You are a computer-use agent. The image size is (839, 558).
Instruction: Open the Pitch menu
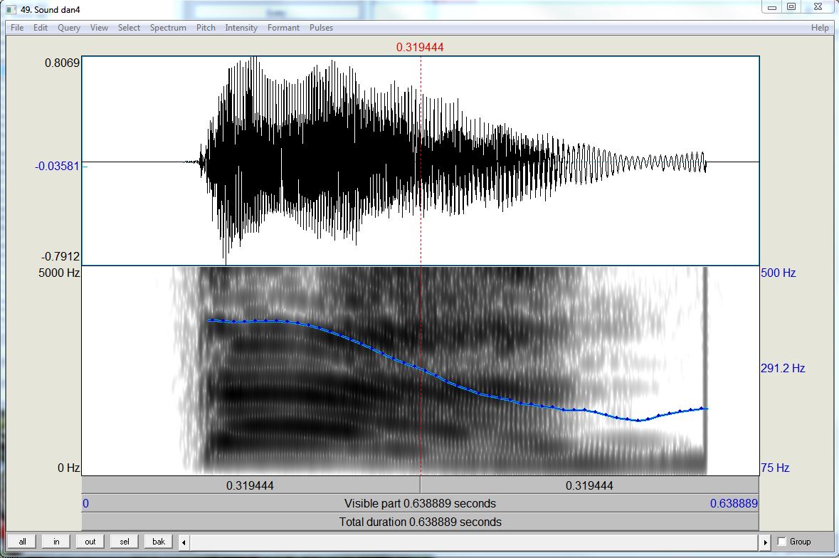coord(206,28)
